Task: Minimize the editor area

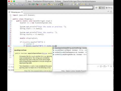Action: [x=108, y=11]
